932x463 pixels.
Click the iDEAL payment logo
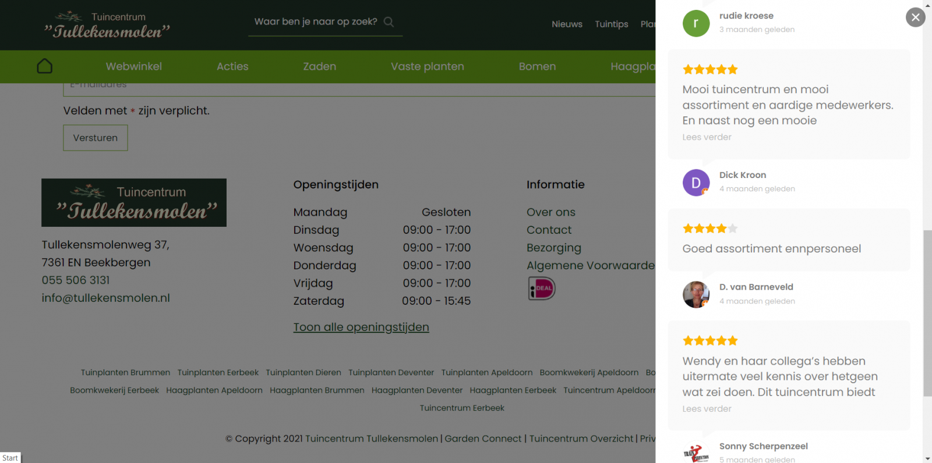(542, 289)
